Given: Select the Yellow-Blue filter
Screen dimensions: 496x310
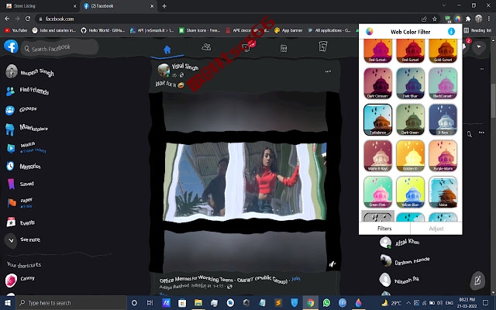Looking at the screenshot, I should click(410, 192).
